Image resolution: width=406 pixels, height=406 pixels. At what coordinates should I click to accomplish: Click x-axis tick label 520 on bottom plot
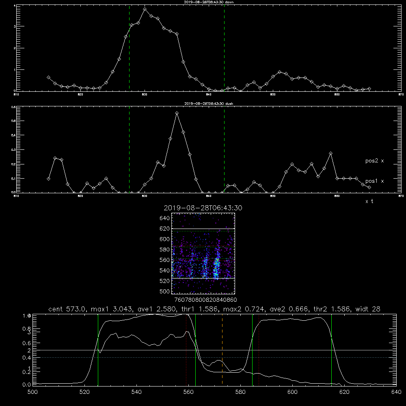tap(84, 392)
